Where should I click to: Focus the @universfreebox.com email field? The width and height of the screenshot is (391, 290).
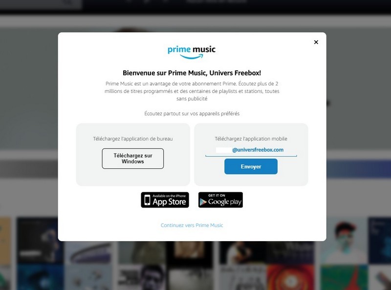(x=251, y=150)
